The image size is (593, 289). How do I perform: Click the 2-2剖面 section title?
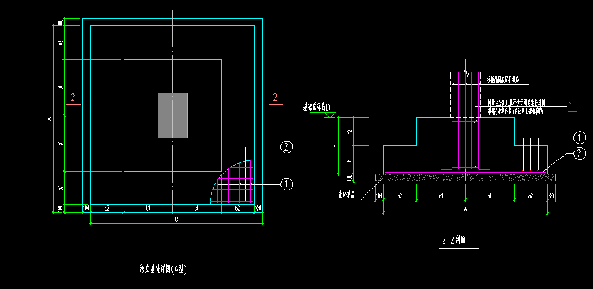(454, 240)
